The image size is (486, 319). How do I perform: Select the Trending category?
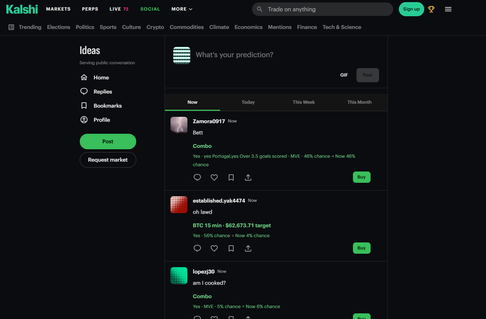click(30, 27)
